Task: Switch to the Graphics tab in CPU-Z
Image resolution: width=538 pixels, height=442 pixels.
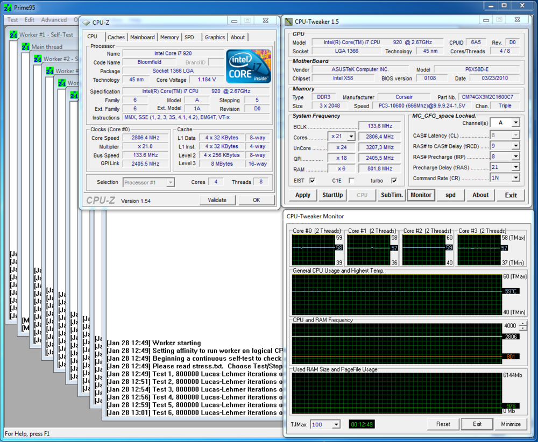Action: (x=215, y=38)
